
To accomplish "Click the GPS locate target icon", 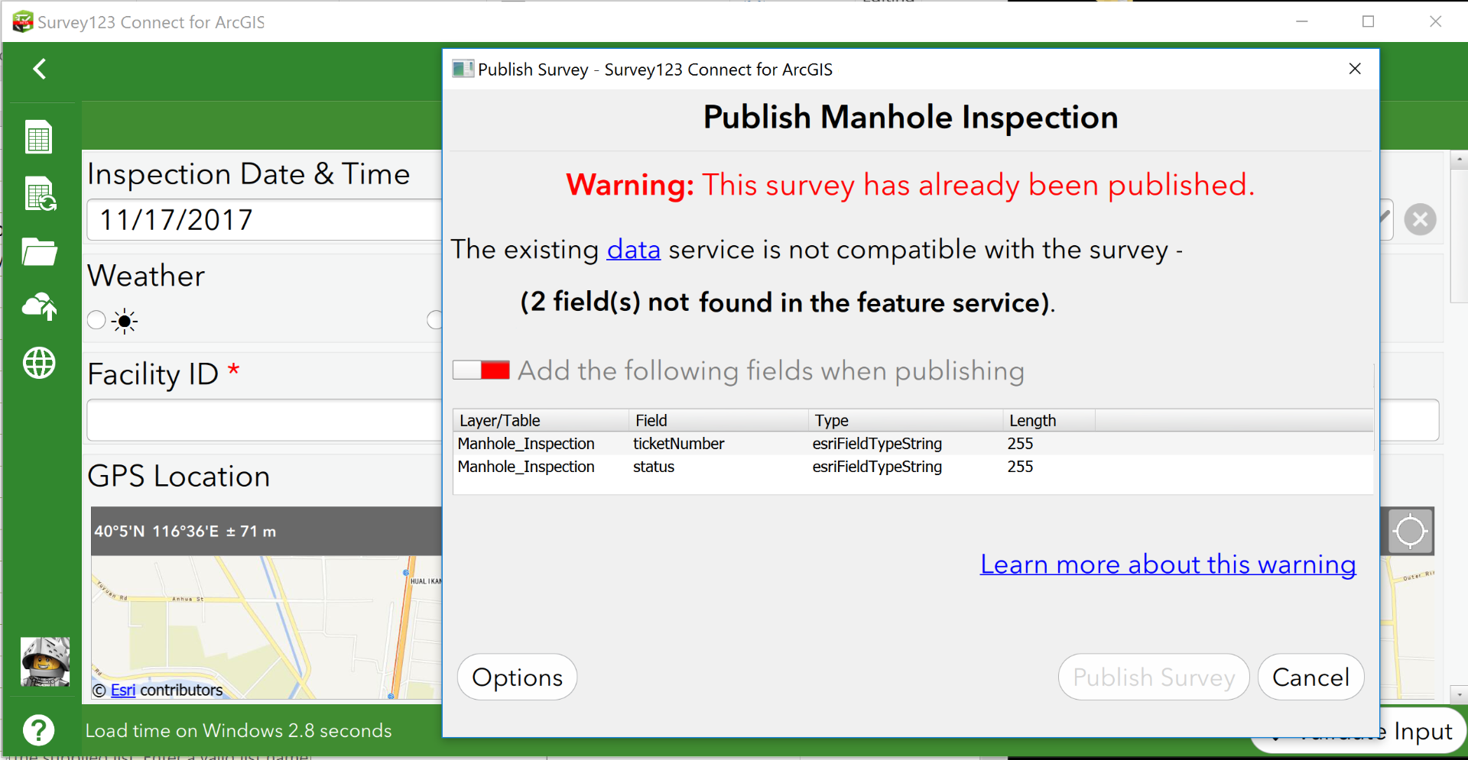I will (1410, 531).
